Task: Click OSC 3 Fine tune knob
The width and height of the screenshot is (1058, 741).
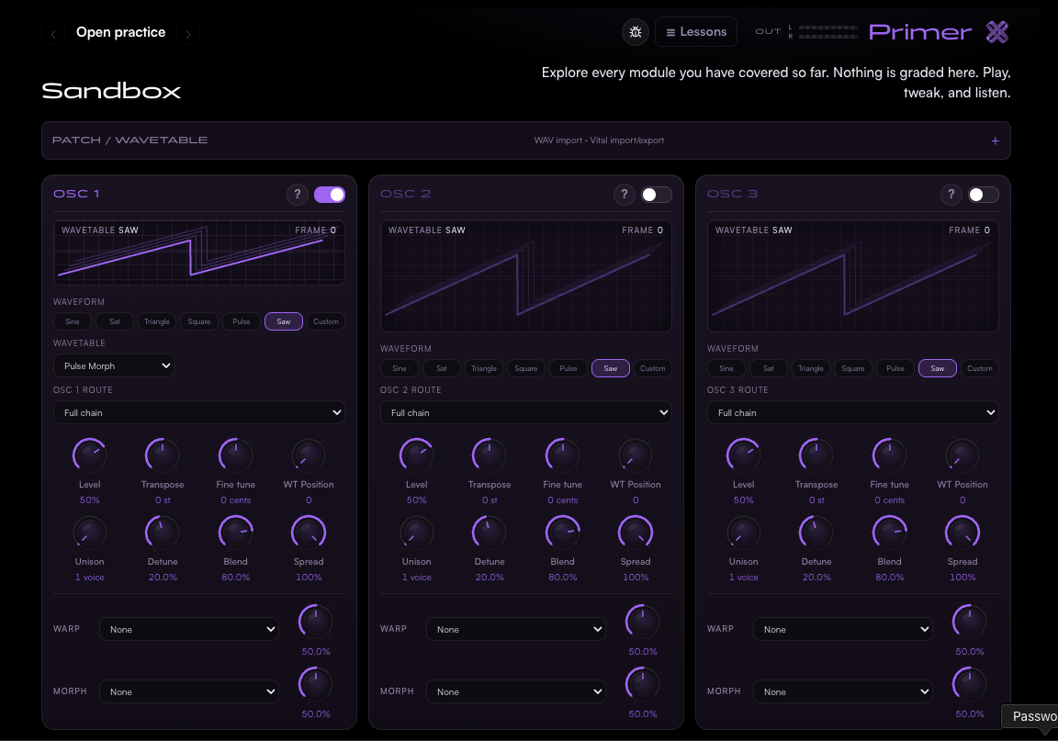Action: point(889,455)
